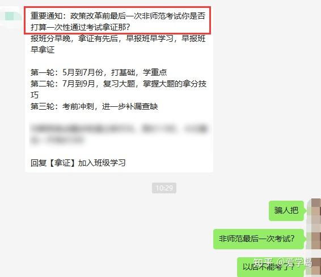The height and width of the screenshot is (277, 321).
Task: Select the 第二轮:7月到9月 line
Action: pos(119,84)
